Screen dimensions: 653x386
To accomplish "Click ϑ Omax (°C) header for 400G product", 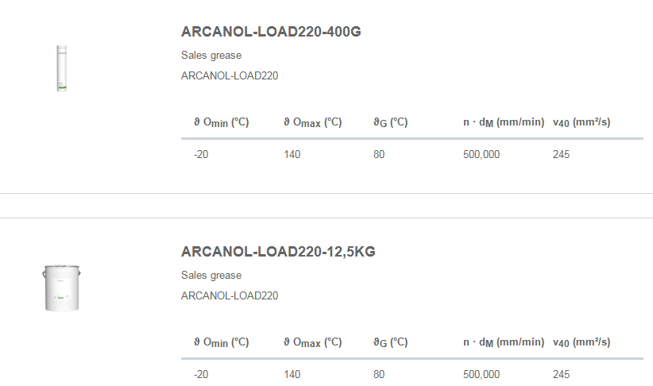I will point(313,122).
